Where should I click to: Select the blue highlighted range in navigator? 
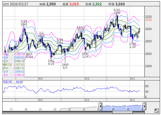click(122, 107)
